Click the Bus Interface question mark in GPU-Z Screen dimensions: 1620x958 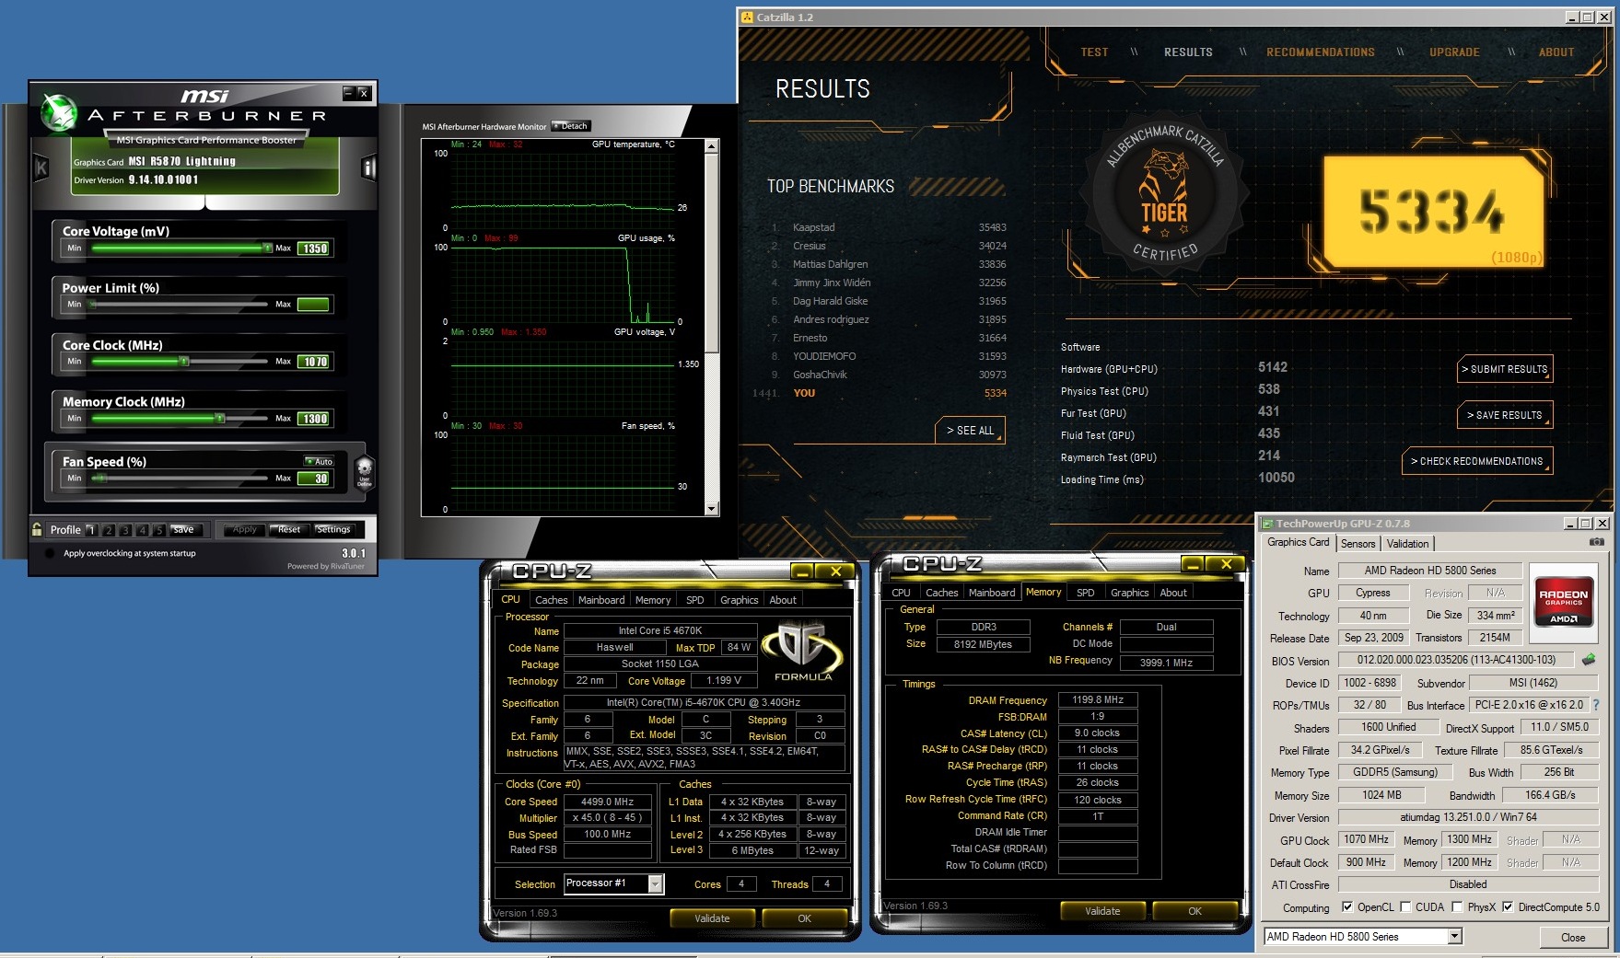click(x=1596, y=705)
